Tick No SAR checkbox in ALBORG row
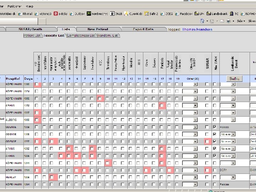This screenshot has width=256, height=192. [x=215, y=120]
